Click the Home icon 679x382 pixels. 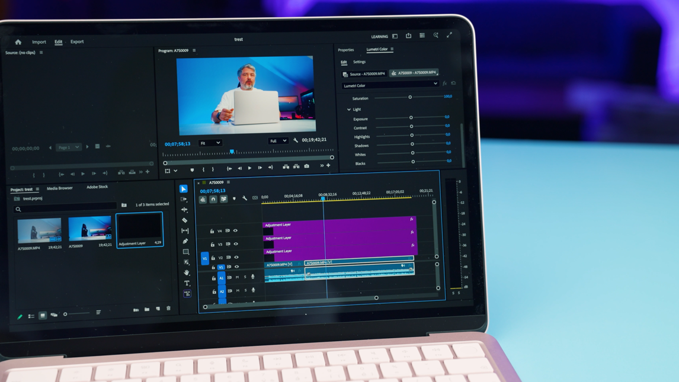point(18,42)
